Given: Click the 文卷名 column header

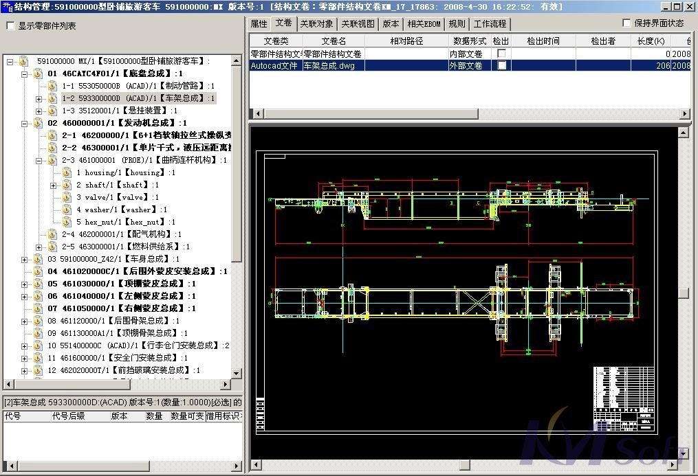Looking at the screenshot, I should 334,41.
